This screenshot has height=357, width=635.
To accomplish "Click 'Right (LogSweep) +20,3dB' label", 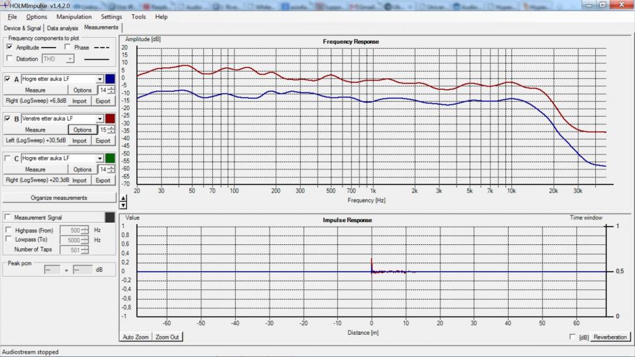I will [37, 180].
